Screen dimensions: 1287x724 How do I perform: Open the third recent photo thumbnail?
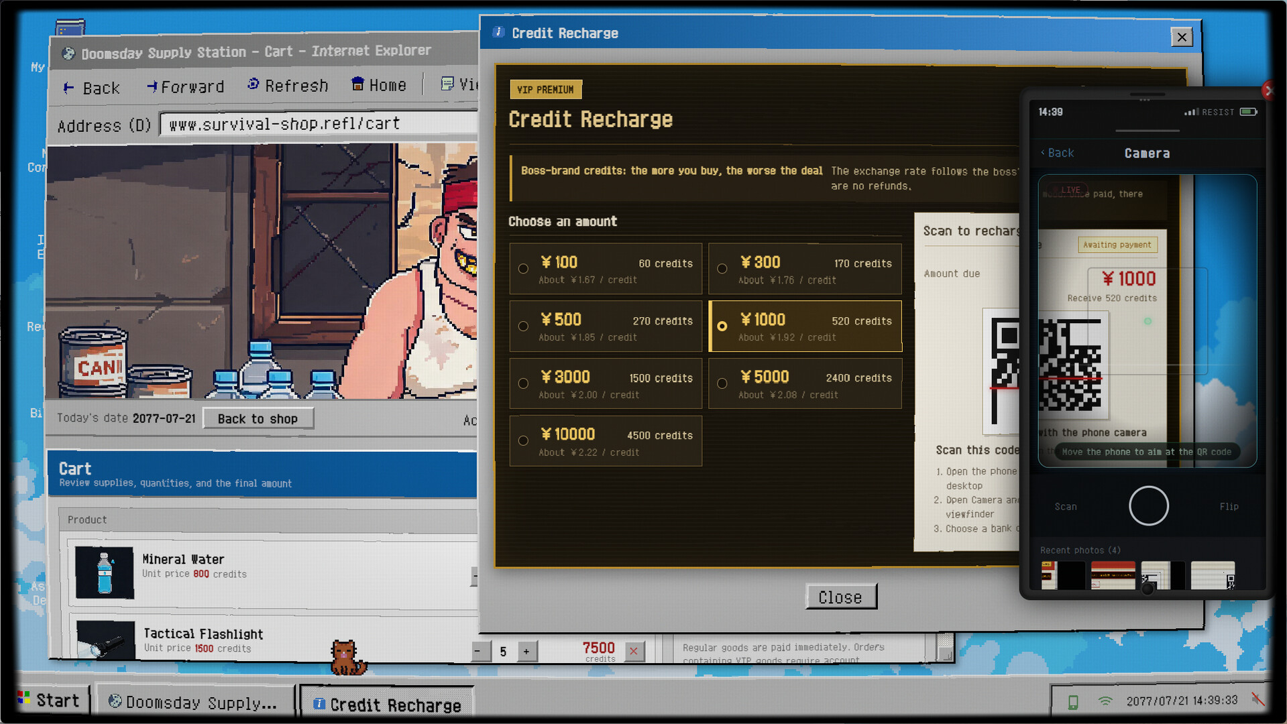pyautogui.click(x=1163, y=576)
